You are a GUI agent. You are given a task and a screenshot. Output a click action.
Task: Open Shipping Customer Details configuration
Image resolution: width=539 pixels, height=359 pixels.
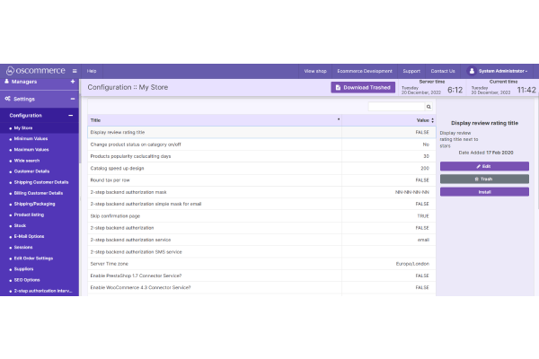click(x=41, y=182)
